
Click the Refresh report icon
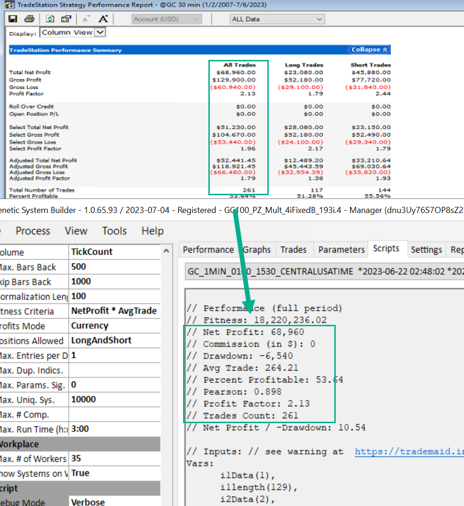pos(50,19)
